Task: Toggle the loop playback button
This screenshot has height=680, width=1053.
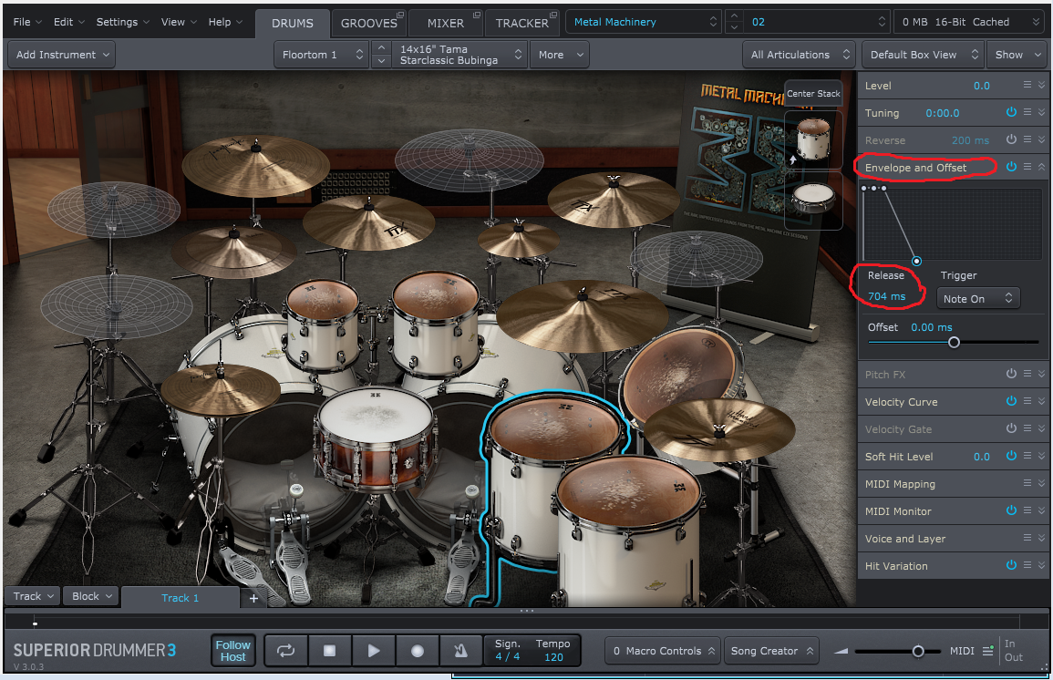Action: [286, 651]
